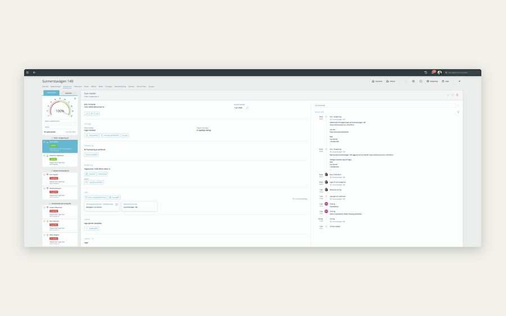Viewport: 506px width, 316px height.
Task: Click the name and mobile number filter field
Action: click(x=60, y=121)
